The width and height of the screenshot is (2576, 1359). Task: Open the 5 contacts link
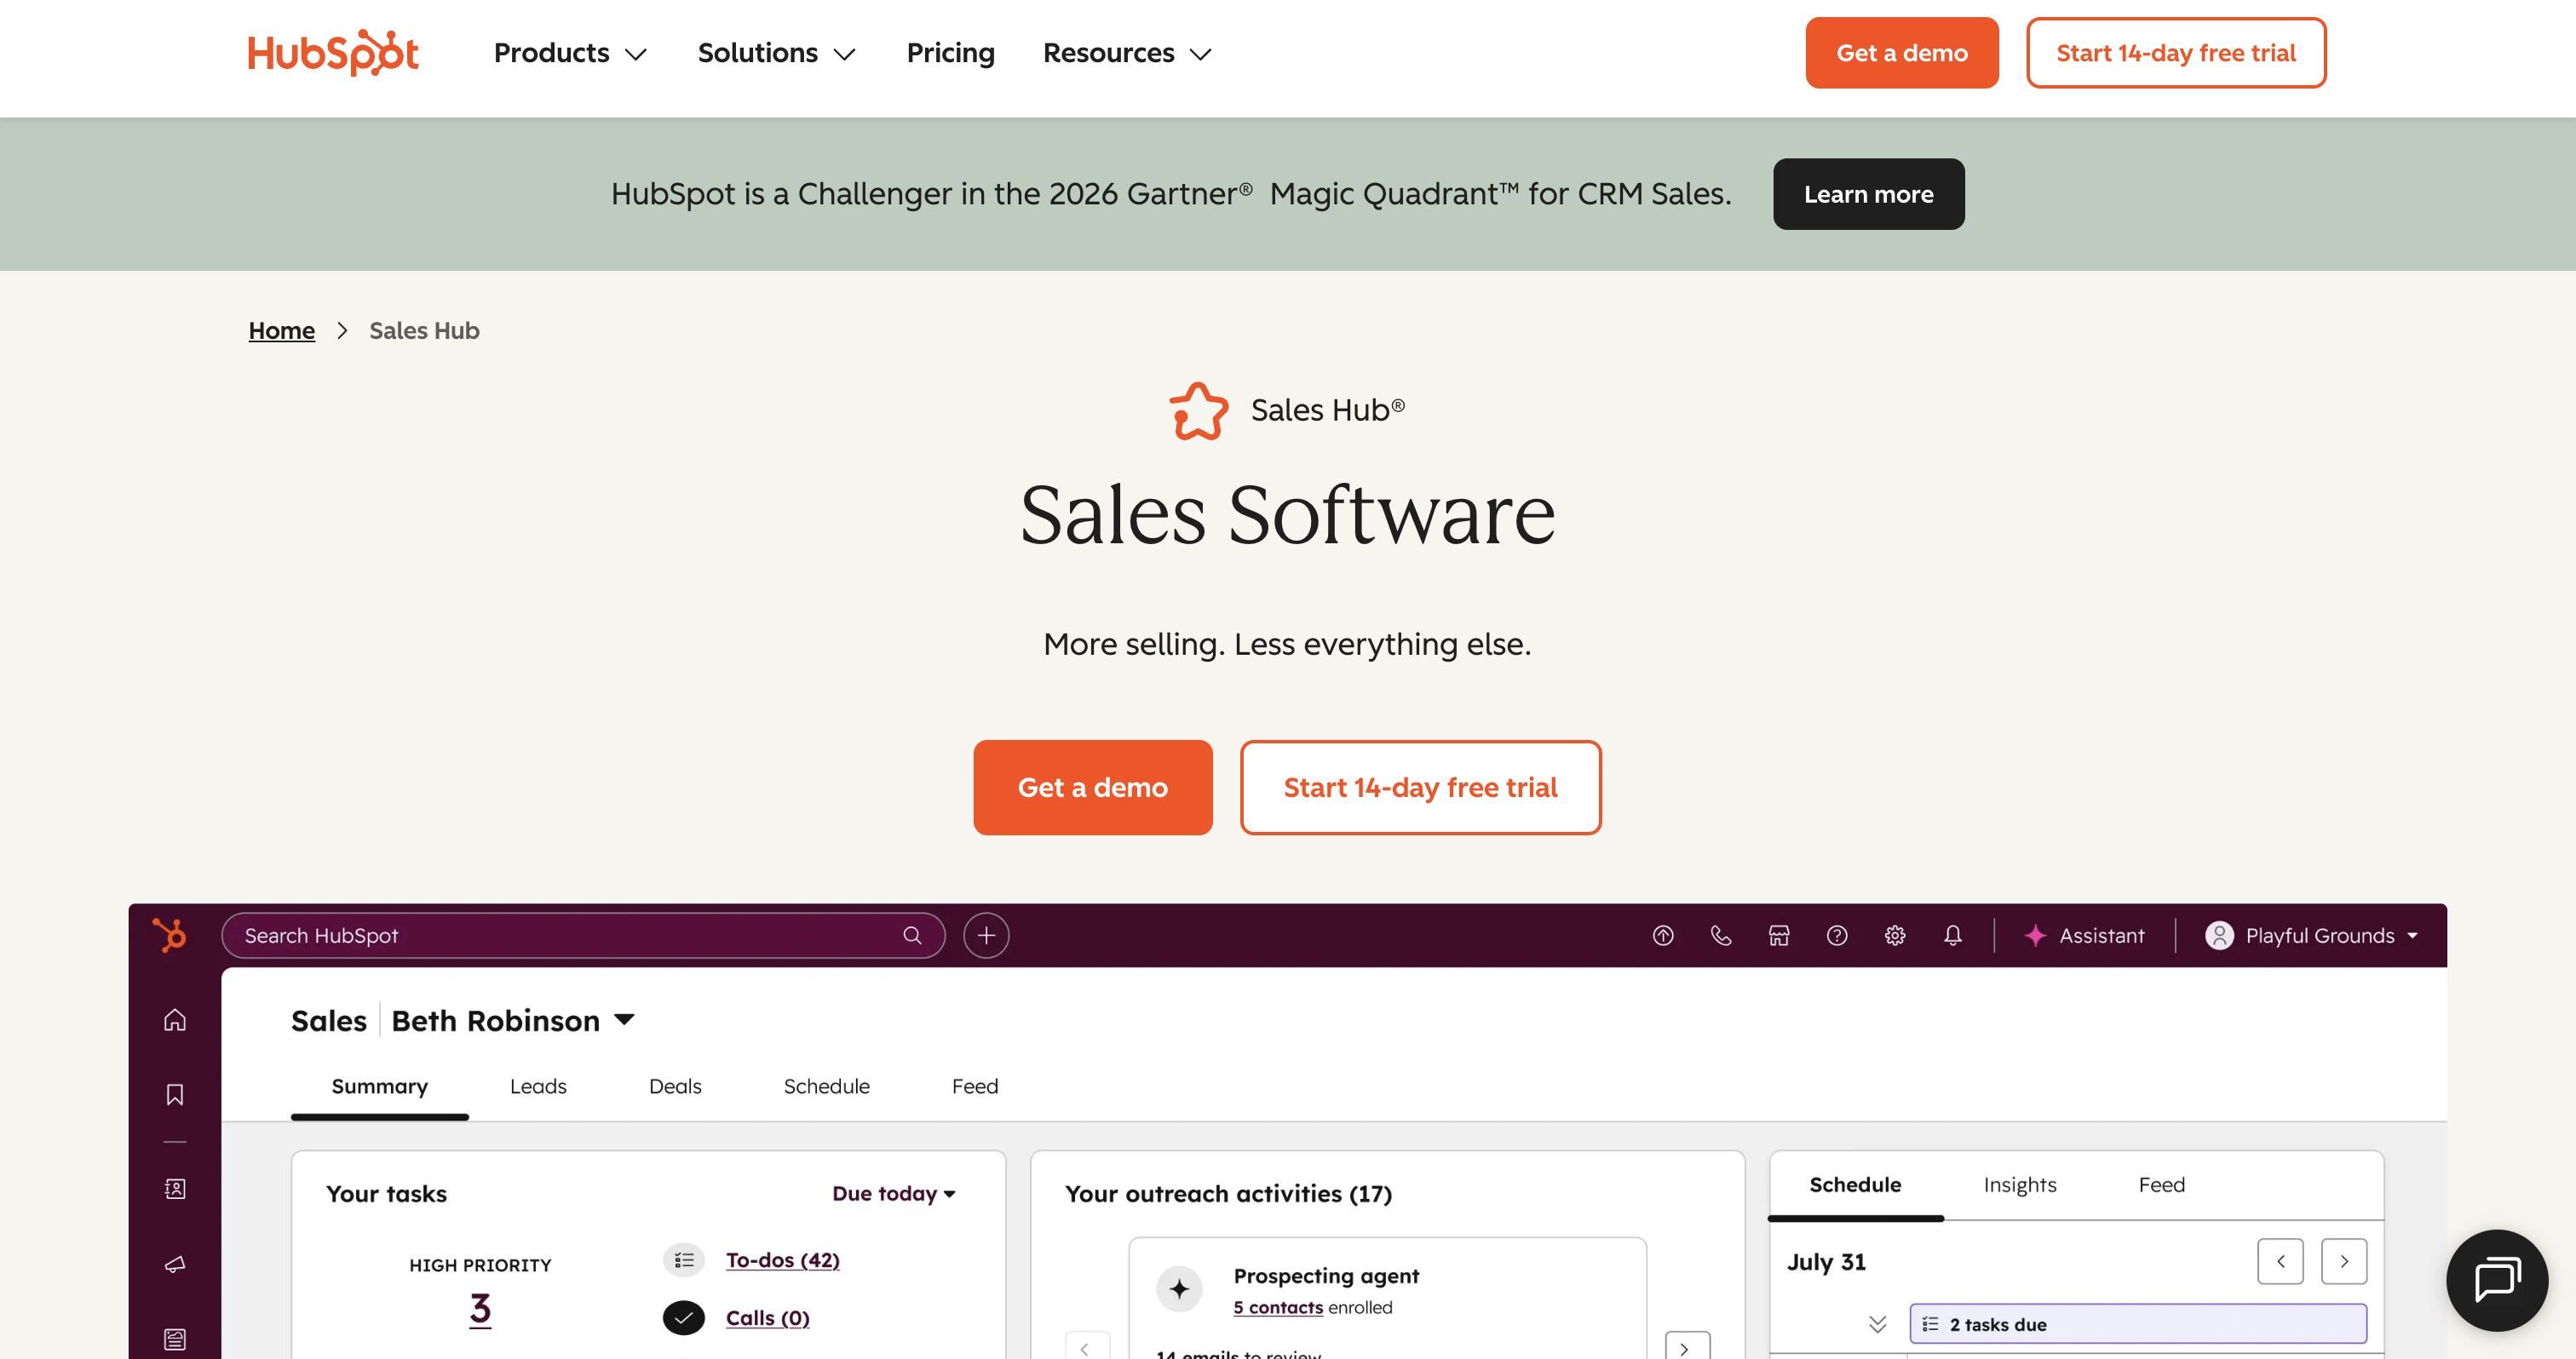point(1278,1307)
